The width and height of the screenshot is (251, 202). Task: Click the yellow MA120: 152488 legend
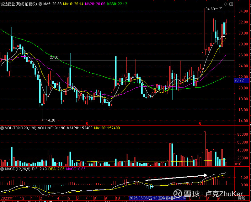click(x=107, y=128)
